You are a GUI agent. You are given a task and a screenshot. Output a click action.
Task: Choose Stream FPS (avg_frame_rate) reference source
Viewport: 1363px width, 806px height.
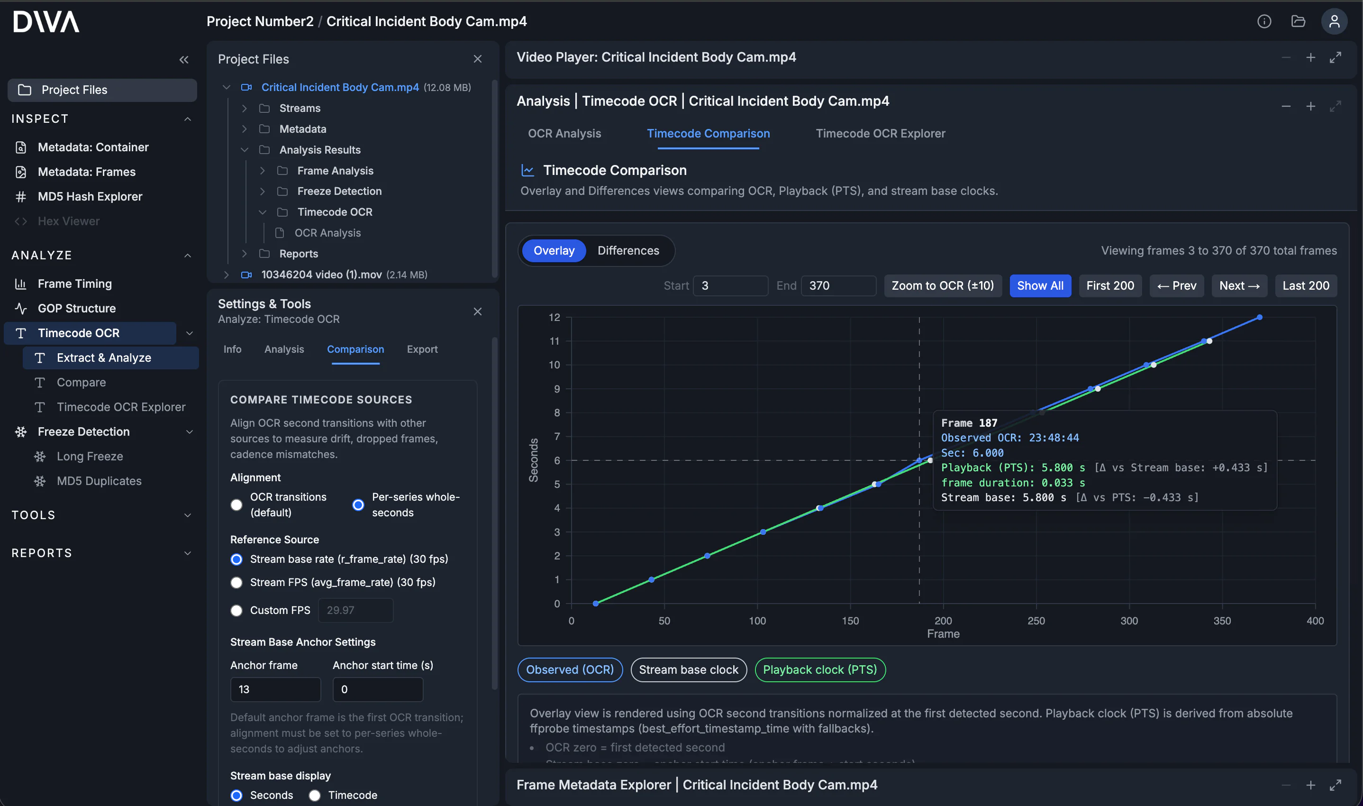click(x=236, y=582)
